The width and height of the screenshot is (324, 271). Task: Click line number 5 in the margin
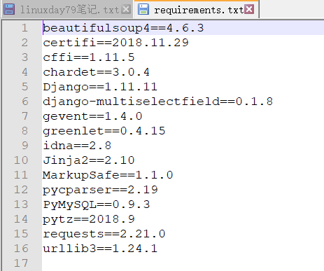point(24,87)
